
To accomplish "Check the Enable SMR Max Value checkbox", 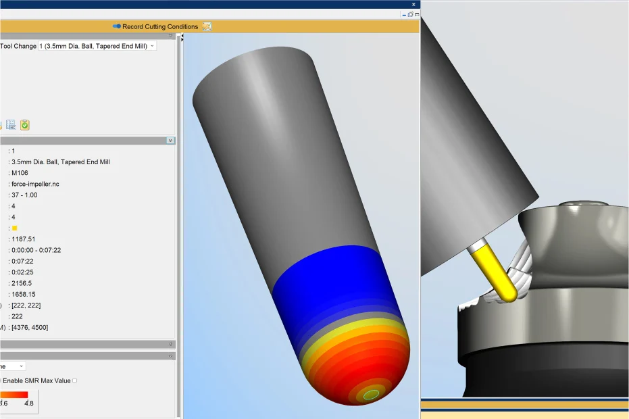I will 74,380.
